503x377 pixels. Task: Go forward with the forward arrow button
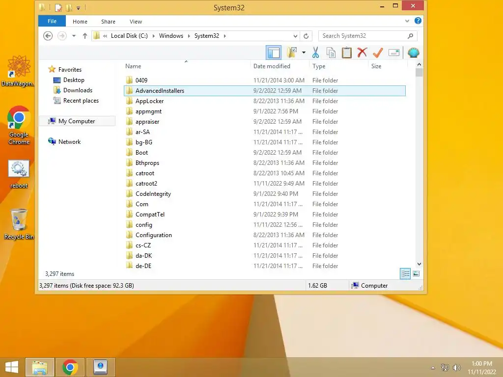[62, 36]
